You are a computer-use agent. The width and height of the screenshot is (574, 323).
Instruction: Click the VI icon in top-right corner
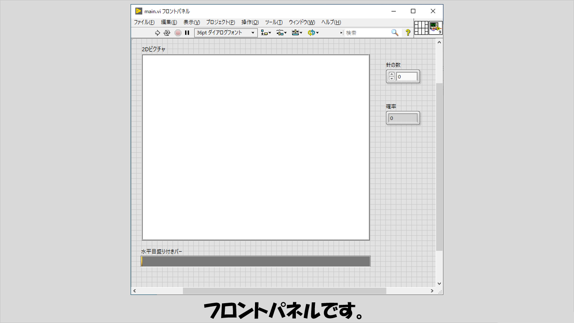(x=435, y=28)
